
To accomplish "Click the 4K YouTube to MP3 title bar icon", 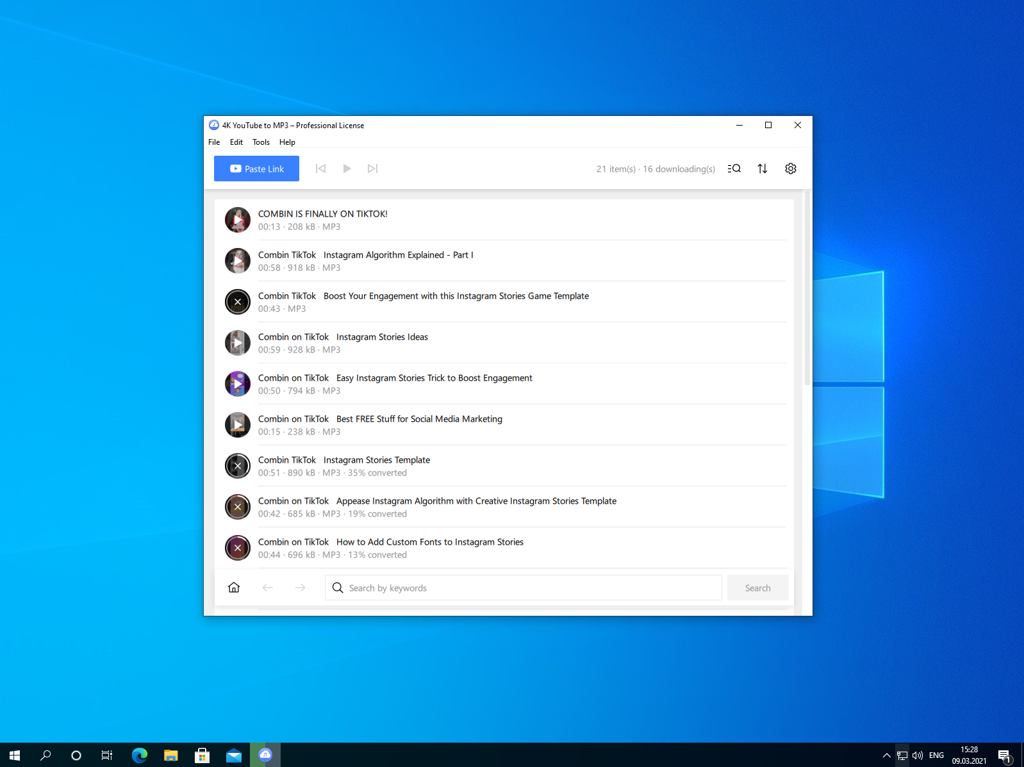I will 214,125.
